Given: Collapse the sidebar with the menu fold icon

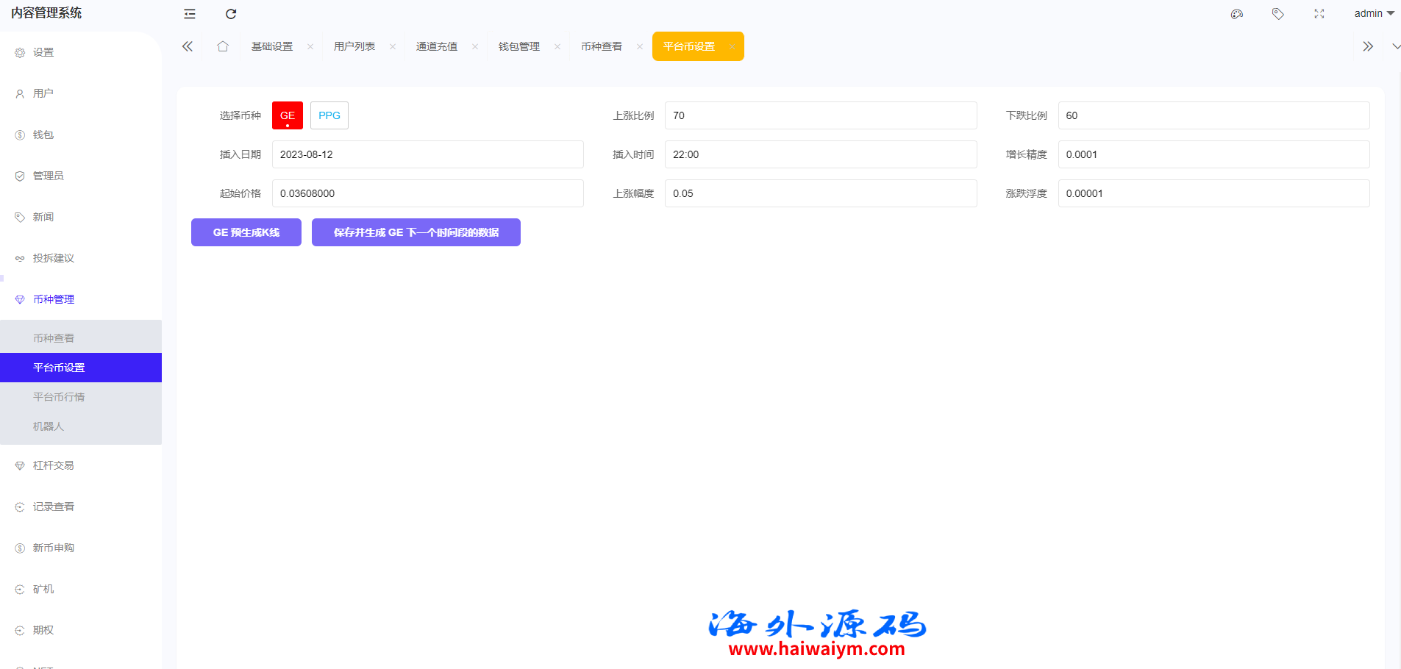Looking at the screenshot, I should point(190,14).
